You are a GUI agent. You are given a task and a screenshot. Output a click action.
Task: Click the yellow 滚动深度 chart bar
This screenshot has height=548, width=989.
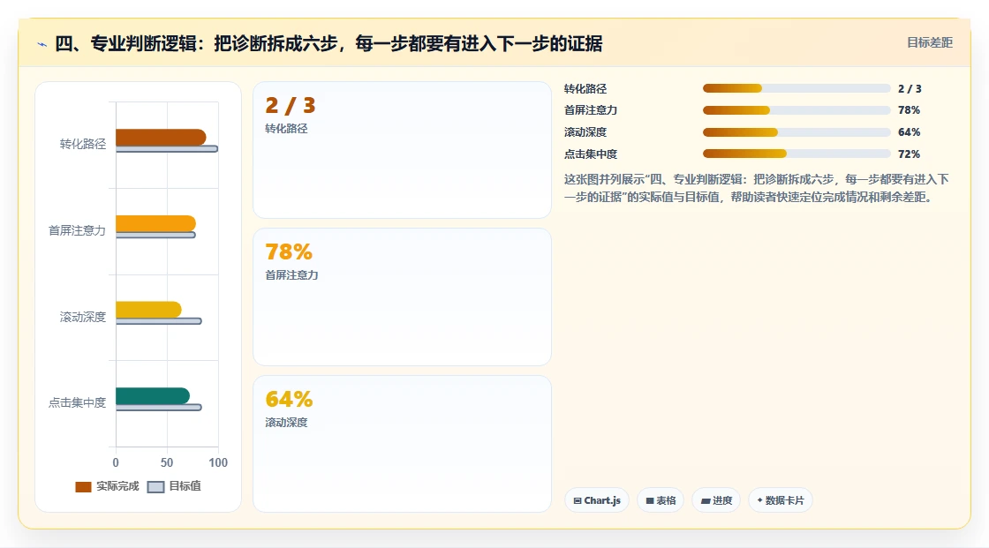(x=149, y=310)
